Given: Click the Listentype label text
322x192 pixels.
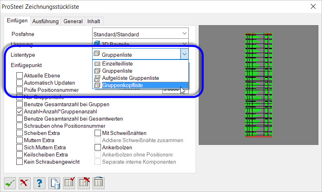Looking at the screenshot, I should coord(23,55).
